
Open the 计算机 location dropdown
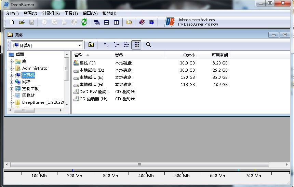[x=80, y=45]
